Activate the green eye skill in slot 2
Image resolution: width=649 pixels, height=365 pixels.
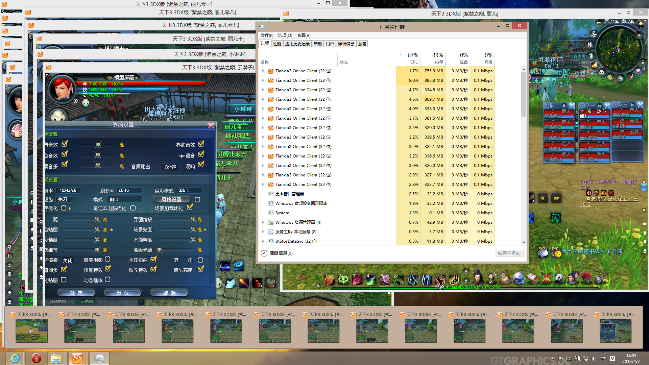(343, 279)
